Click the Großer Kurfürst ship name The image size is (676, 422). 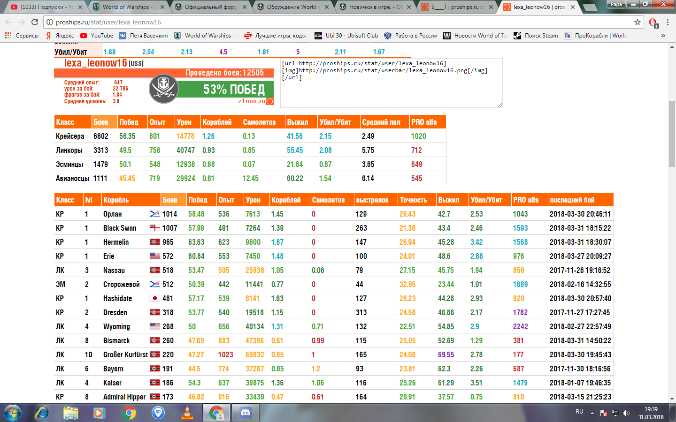point(125,354)
